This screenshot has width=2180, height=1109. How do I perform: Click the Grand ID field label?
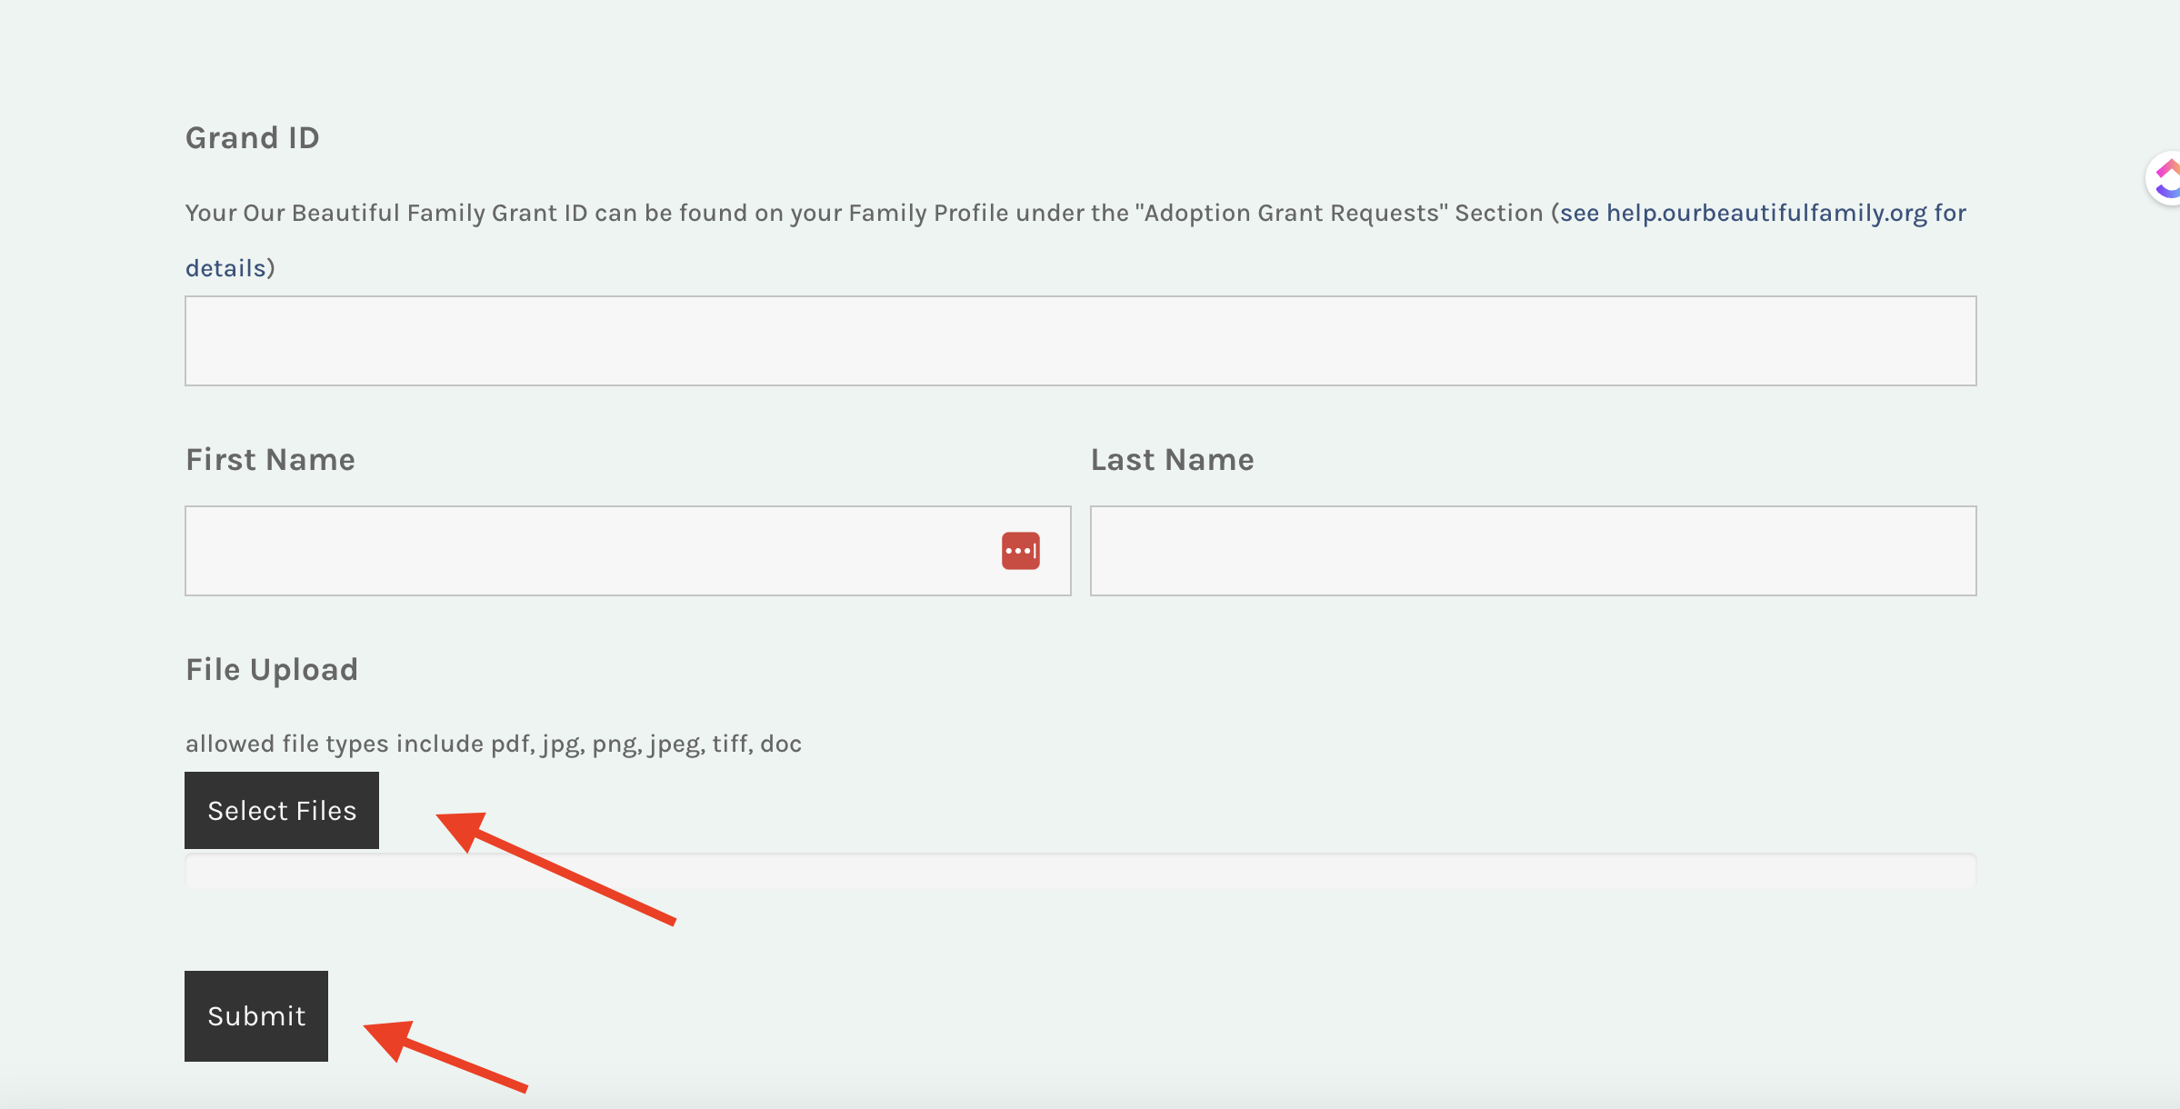coord(253,138)
